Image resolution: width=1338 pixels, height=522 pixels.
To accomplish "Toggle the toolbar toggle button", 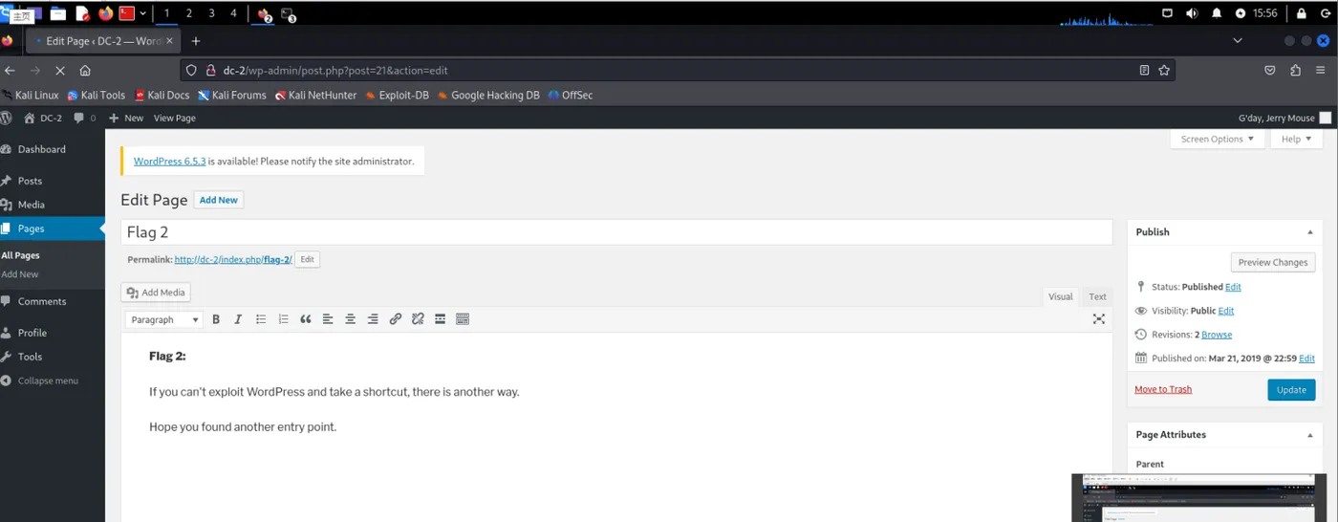I will pos(463,319).
